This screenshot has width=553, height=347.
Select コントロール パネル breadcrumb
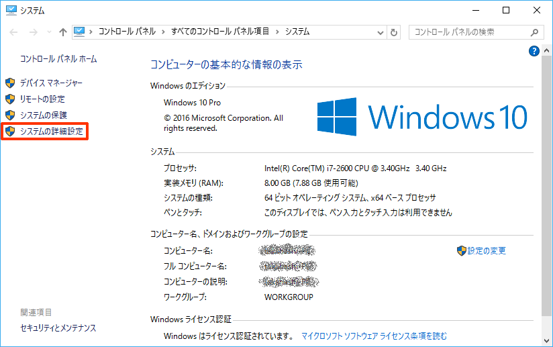pos(127,32)
